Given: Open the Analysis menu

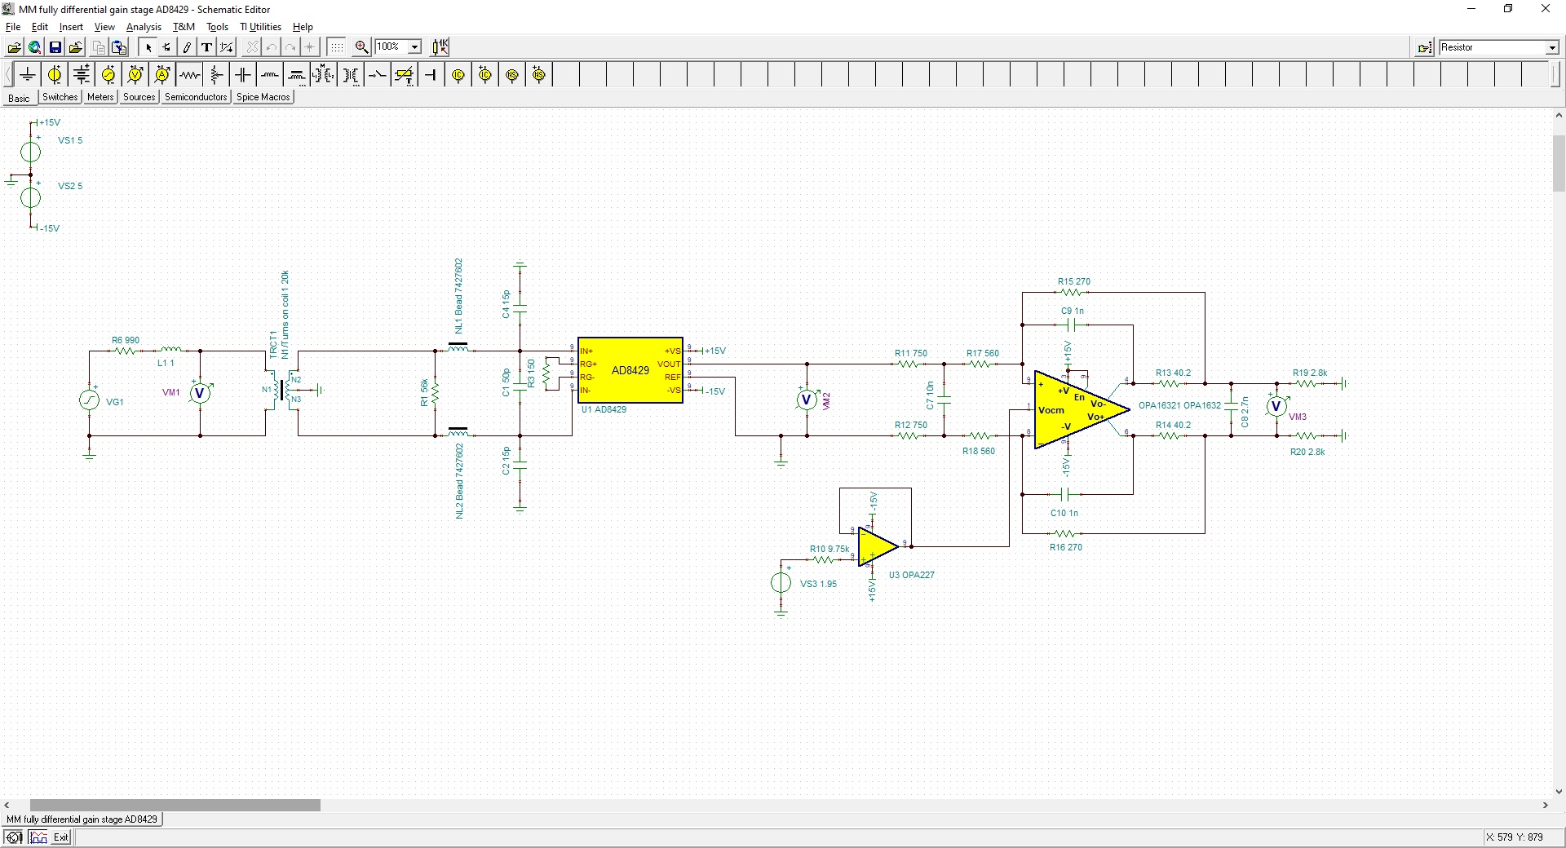Looking at the screenshot, I should click(144, 27).
